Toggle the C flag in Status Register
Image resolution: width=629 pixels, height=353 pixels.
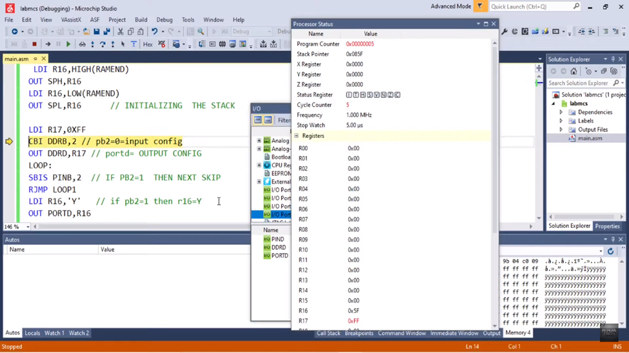click(397, 95)
